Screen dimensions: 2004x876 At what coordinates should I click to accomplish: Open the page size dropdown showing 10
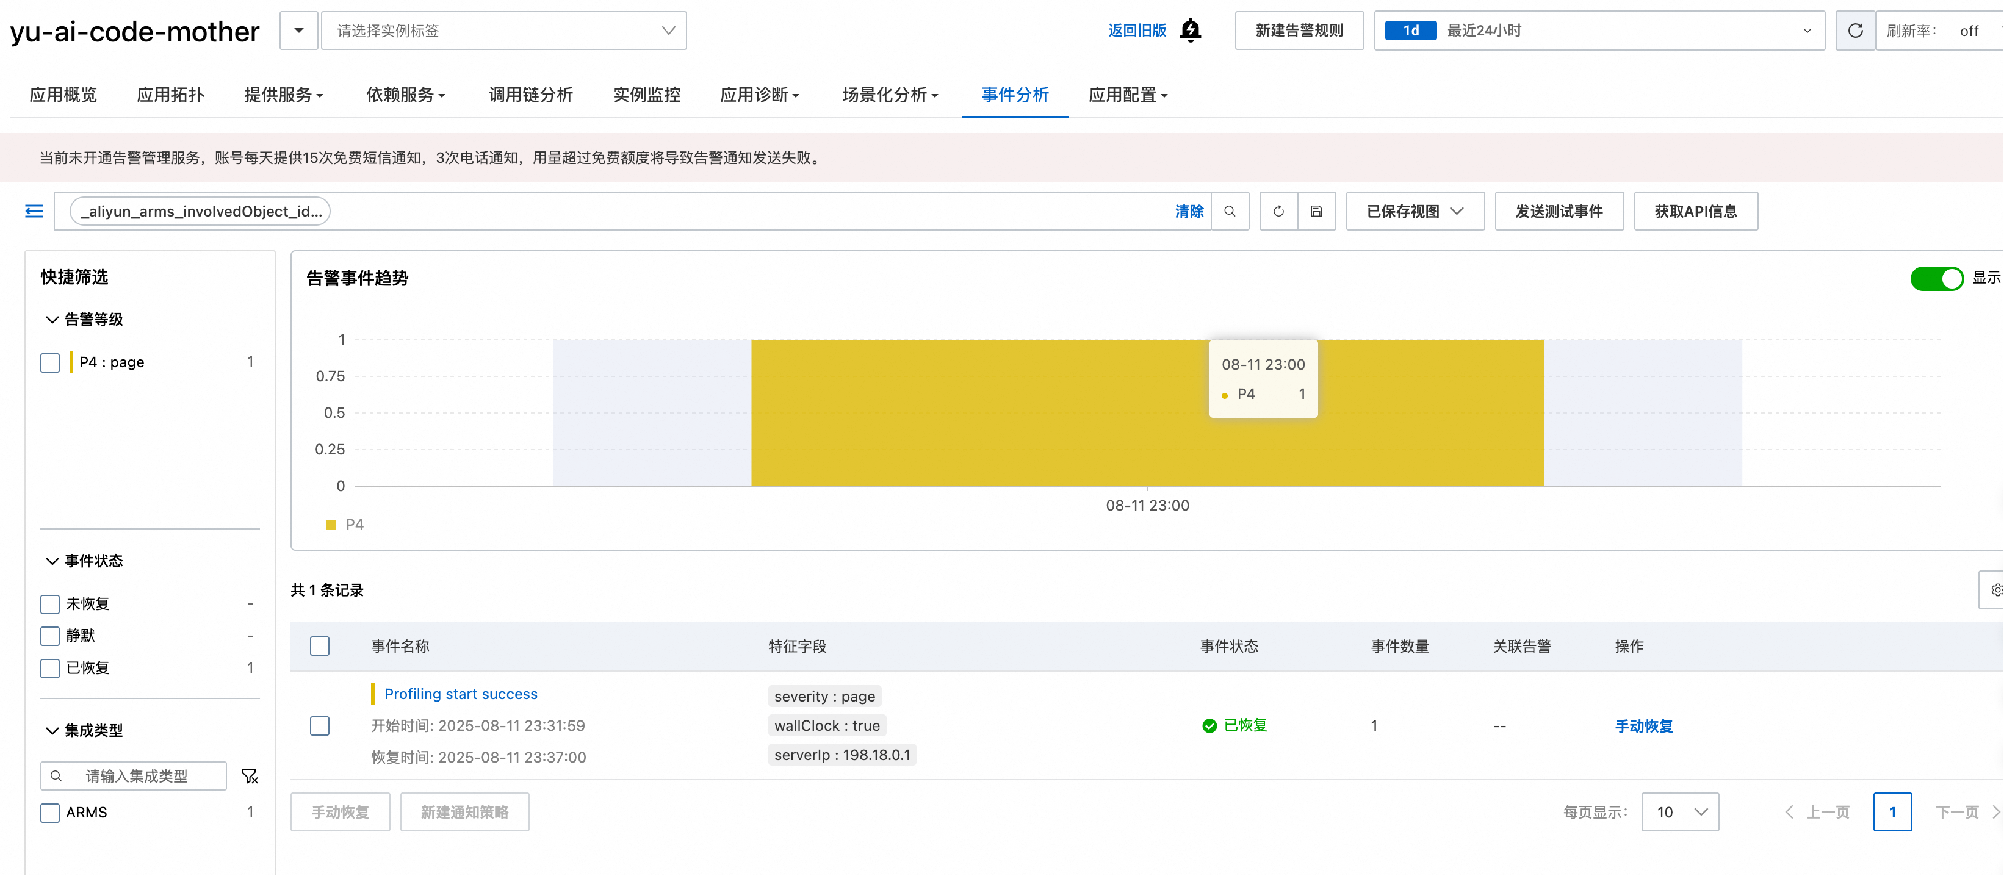tap(1679, 812)
